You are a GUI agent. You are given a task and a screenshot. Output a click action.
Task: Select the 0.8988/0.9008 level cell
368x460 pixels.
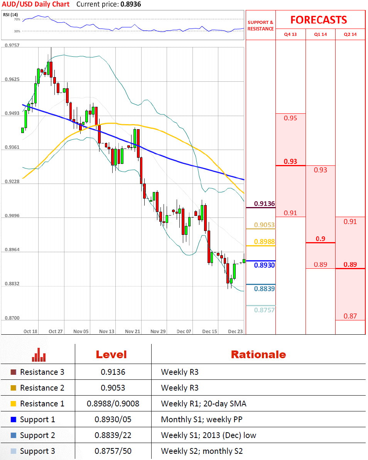pos(113,404)
